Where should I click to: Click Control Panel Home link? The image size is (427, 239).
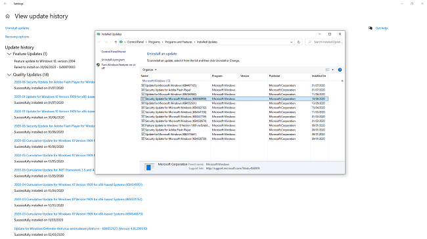(x=114, y=51)
